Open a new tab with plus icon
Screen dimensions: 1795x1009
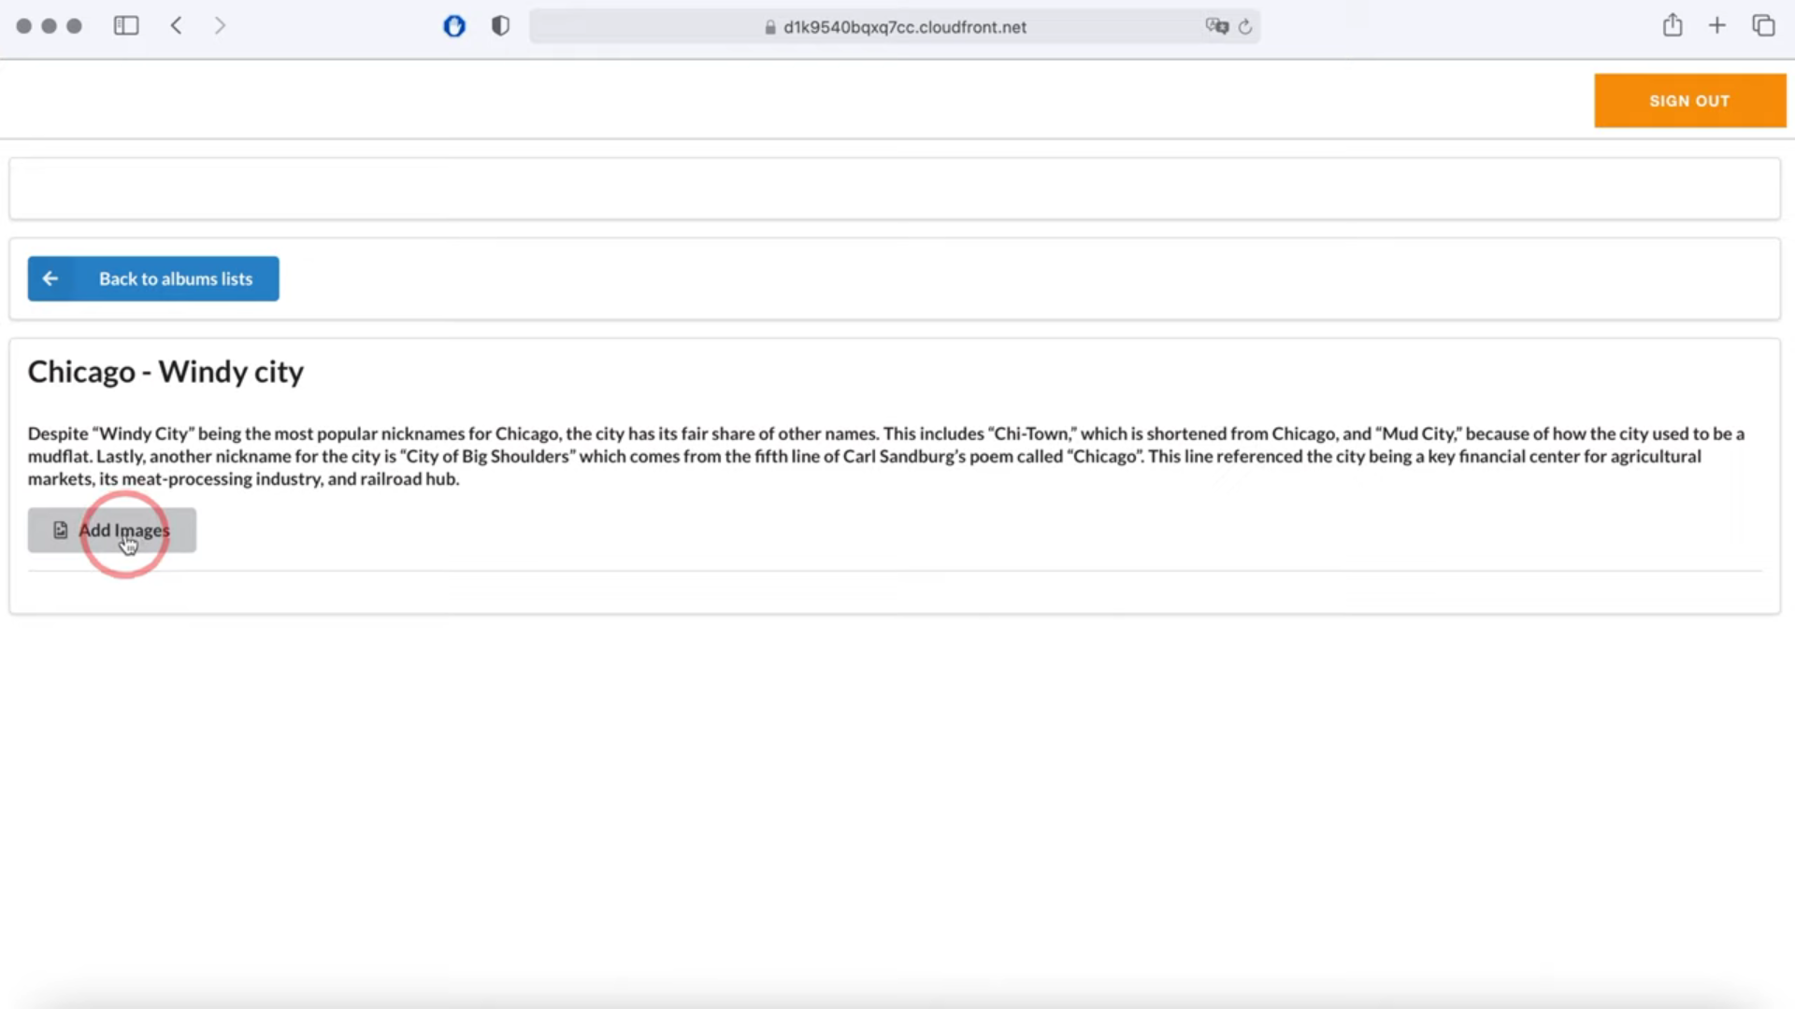pos(1717,25)
